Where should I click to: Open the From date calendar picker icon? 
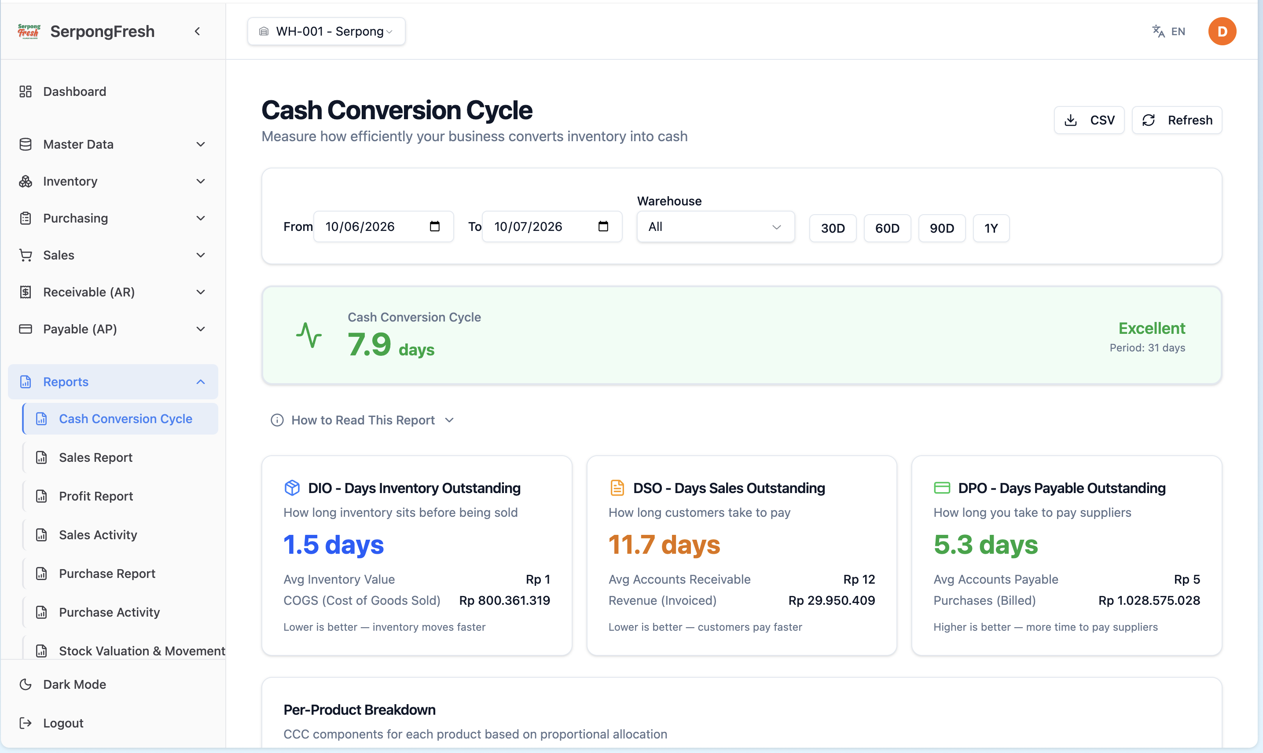tap(434, 227)
